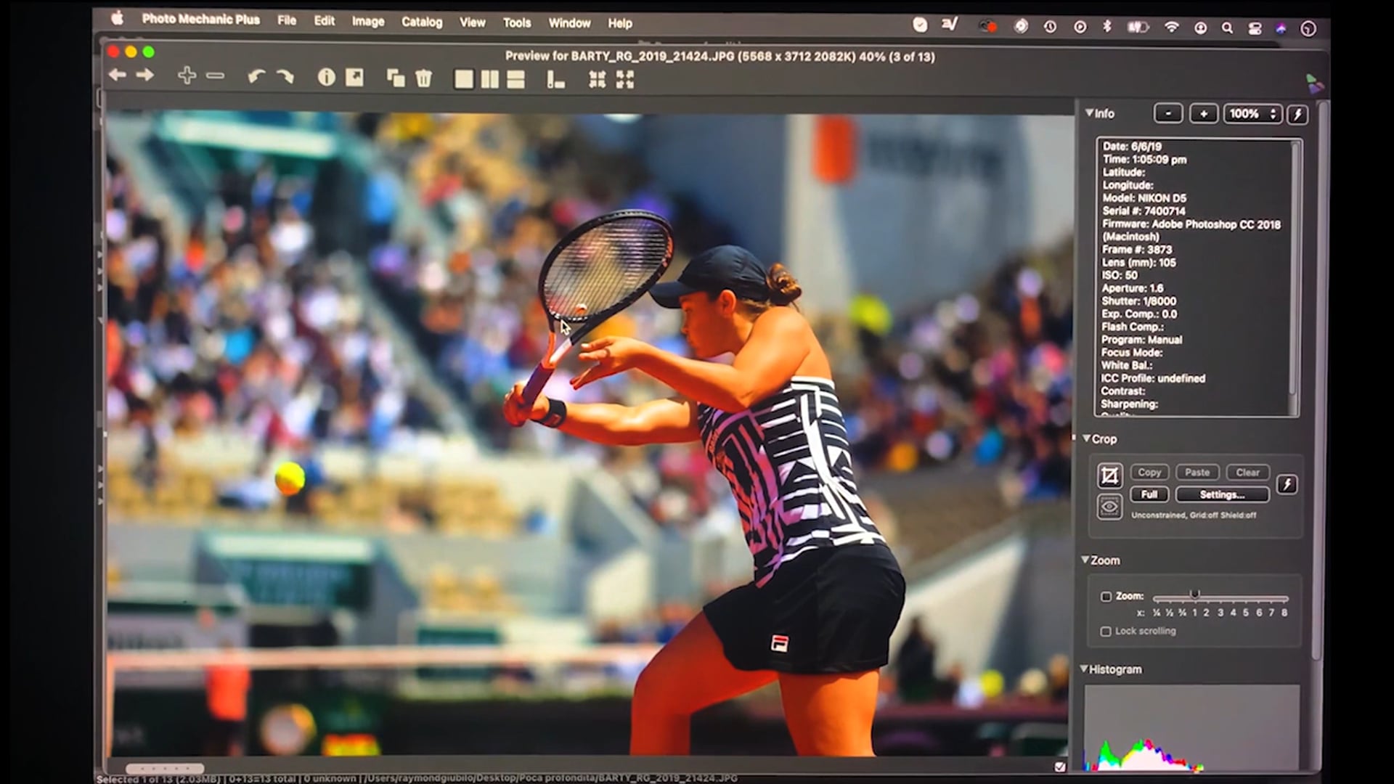The image size is (1394, 784).
Task: Open Time Machine menu bar icon
Action: (x=1051, y=27)
